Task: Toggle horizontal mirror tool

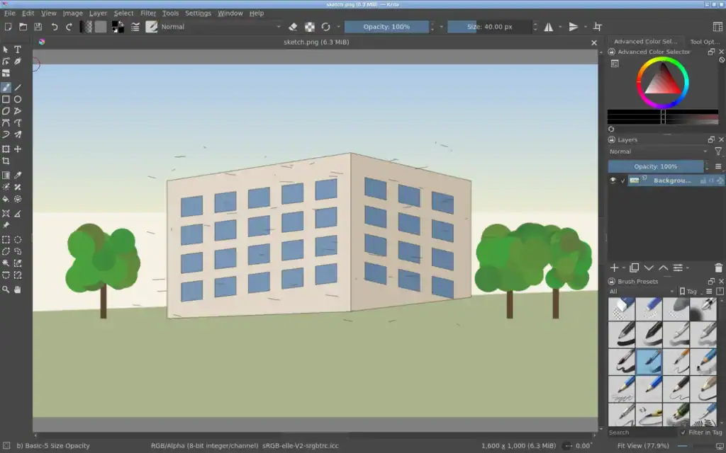Action: 549,27
